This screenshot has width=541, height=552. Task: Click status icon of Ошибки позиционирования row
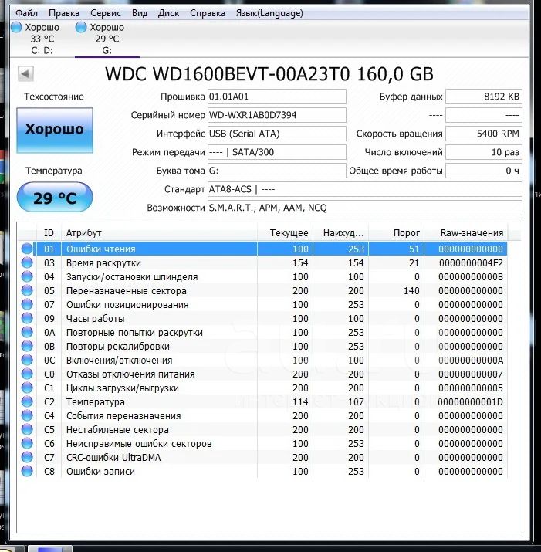pyautogui.click(x=27, y=304)
